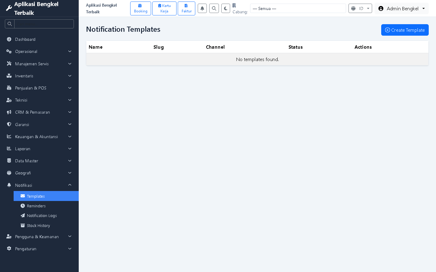Expand the Manajemen Servis chevron
Viewport: 436px width, 272px height.
[x=70, y=64]
